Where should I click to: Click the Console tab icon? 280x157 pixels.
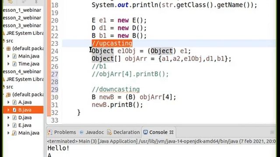coord(146,132)
